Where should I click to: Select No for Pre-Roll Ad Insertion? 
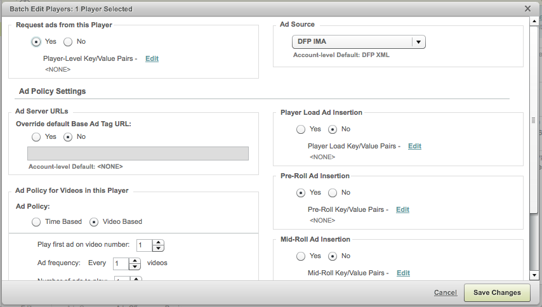click(333, 193)
